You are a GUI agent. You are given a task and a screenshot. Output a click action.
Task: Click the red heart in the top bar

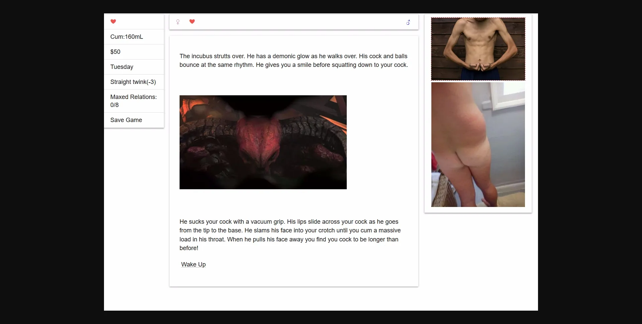pos(192,21)
